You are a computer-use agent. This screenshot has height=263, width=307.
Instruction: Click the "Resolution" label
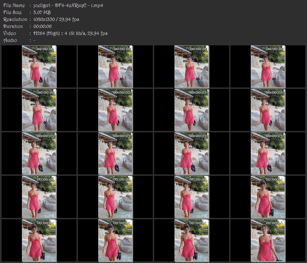[x=15, y=19]
